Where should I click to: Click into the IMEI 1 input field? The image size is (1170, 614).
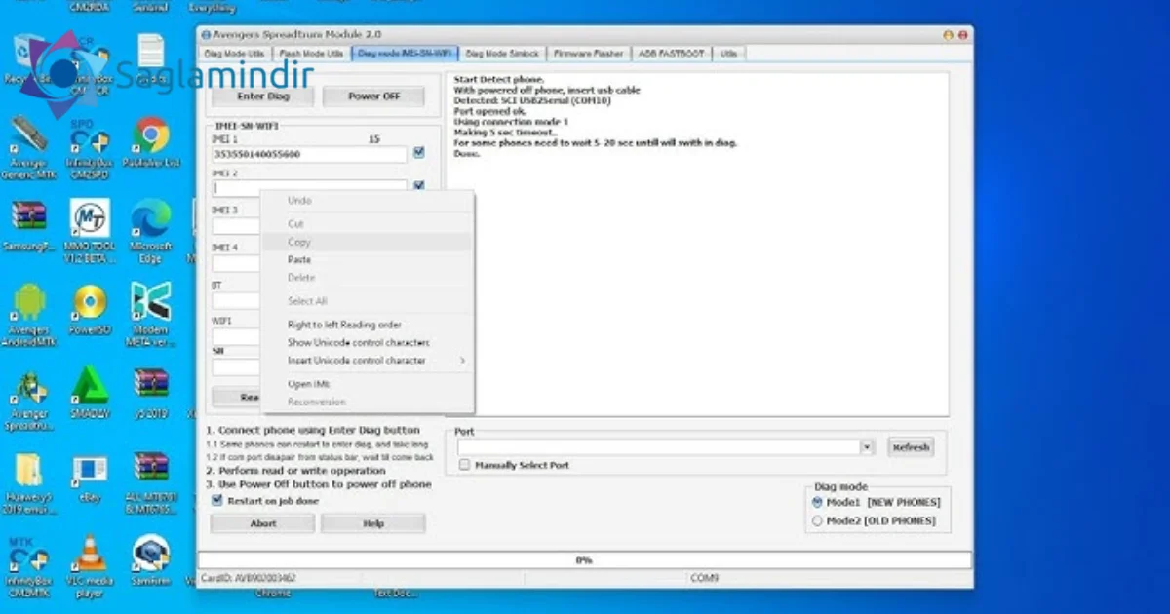pyautogui.click(x=311, y=154)
